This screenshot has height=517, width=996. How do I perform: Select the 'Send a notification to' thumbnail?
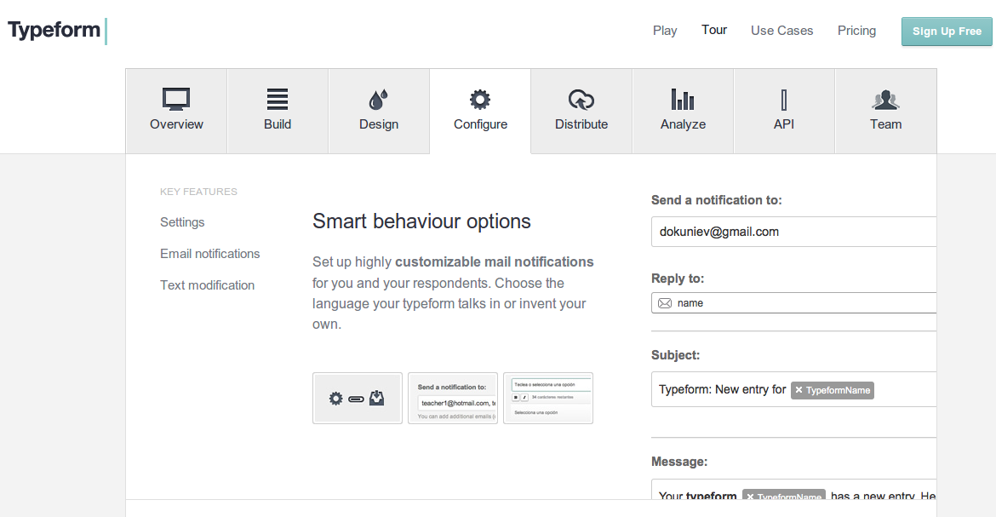point(453,398)
